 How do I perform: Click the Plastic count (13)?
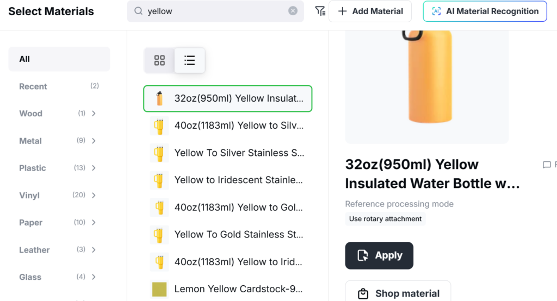(x=79, y=167)
